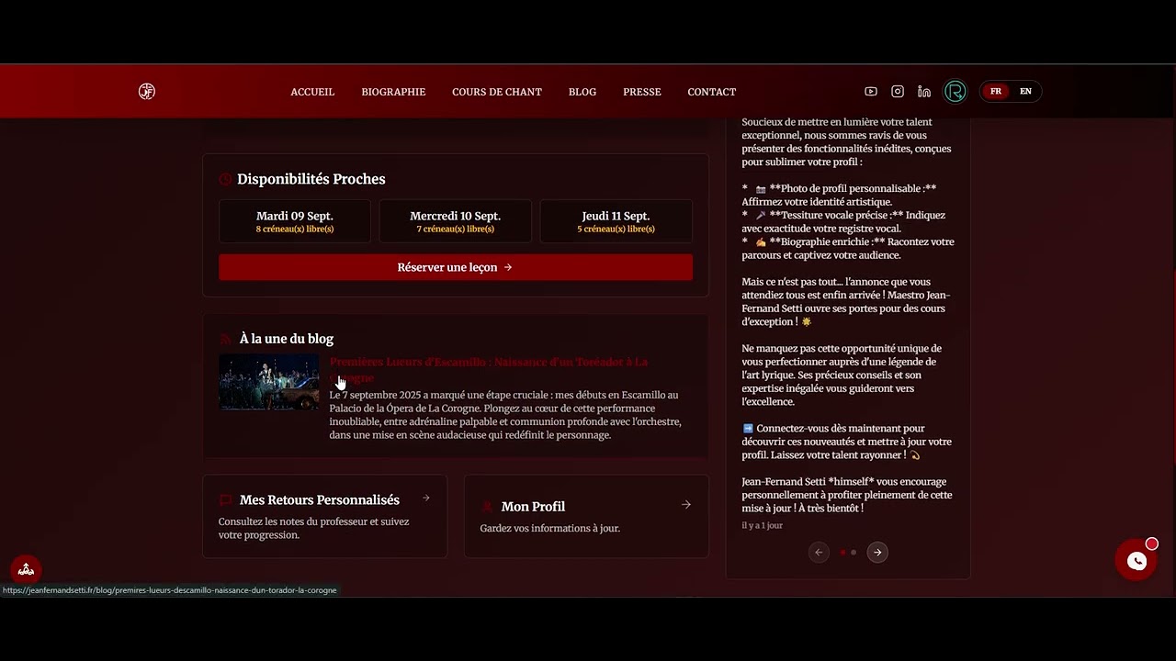Open the site logo in the header
The height and width of the screenshot is (661, 1176).
pyautogui.click(x=147, y=91)
